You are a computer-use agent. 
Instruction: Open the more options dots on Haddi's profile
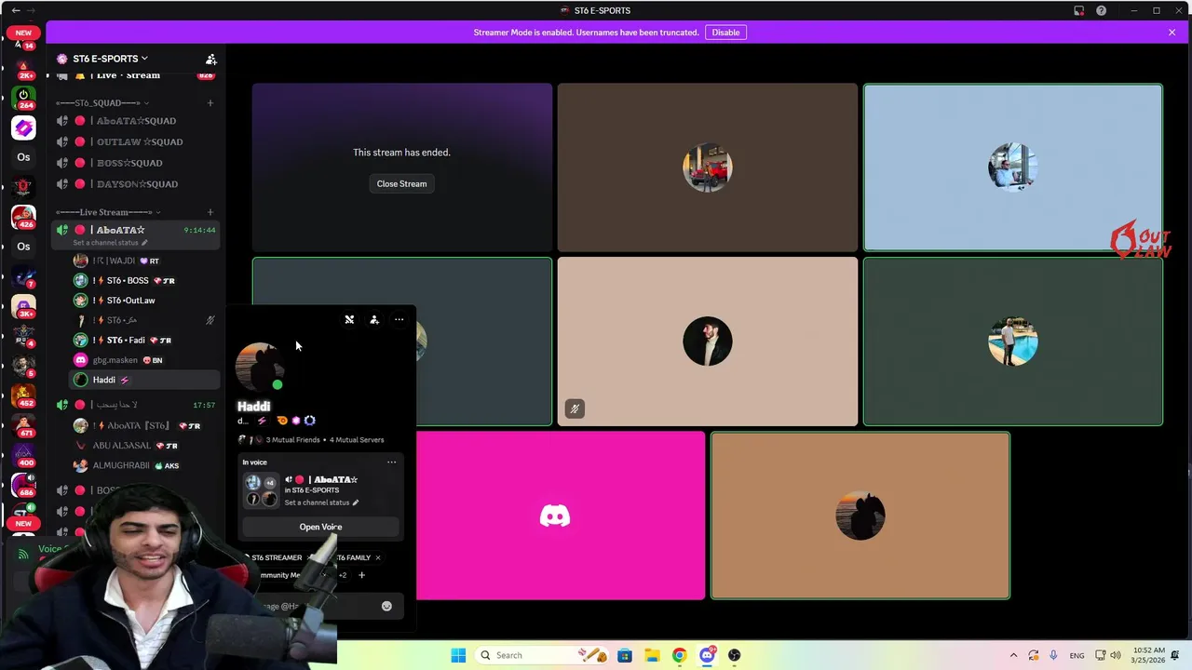(399, 320)
